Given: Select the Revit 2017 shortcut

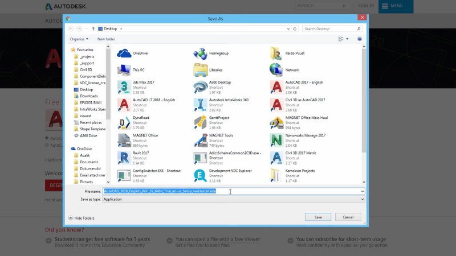Looking at the screenshot, I should 133,158.
